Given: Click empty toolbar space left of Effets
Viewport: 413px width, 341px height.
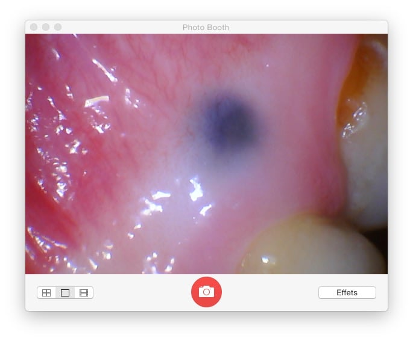Looking at the screenshot, I should coord(271,293).
